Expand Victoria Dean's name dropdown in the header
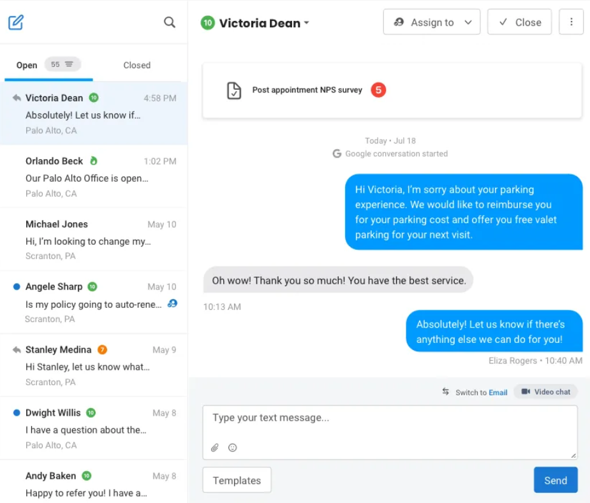590x503 pixels. 307,22
